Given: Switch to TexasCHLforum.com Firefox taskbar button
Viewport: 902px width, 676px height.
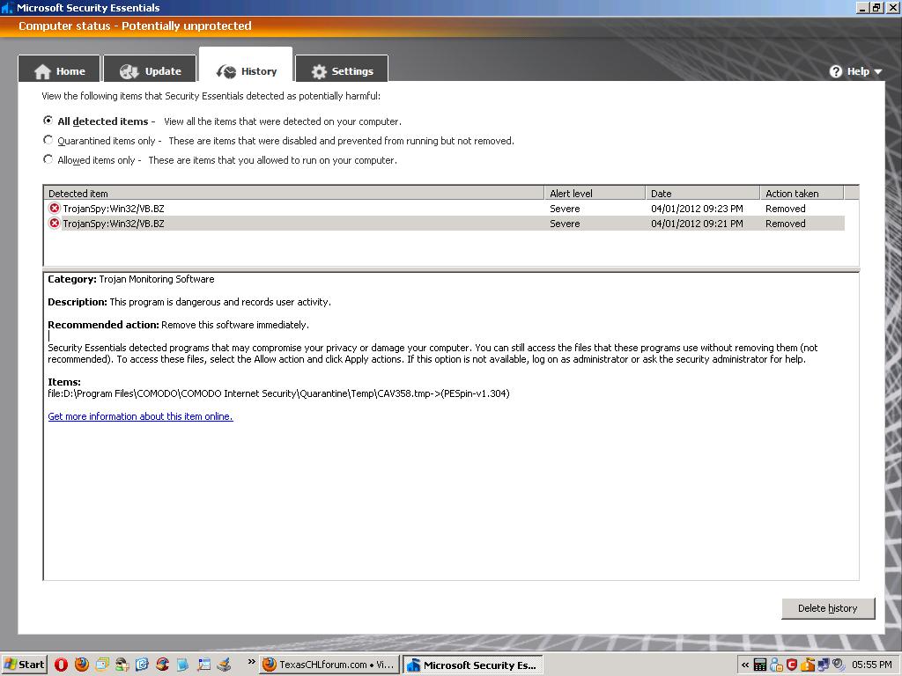Looking at the screenshot, I should pyautogui.click(x=329, y=665).
